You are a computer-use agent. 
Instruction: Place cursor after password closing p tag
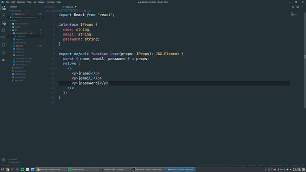tap(109, 83)
